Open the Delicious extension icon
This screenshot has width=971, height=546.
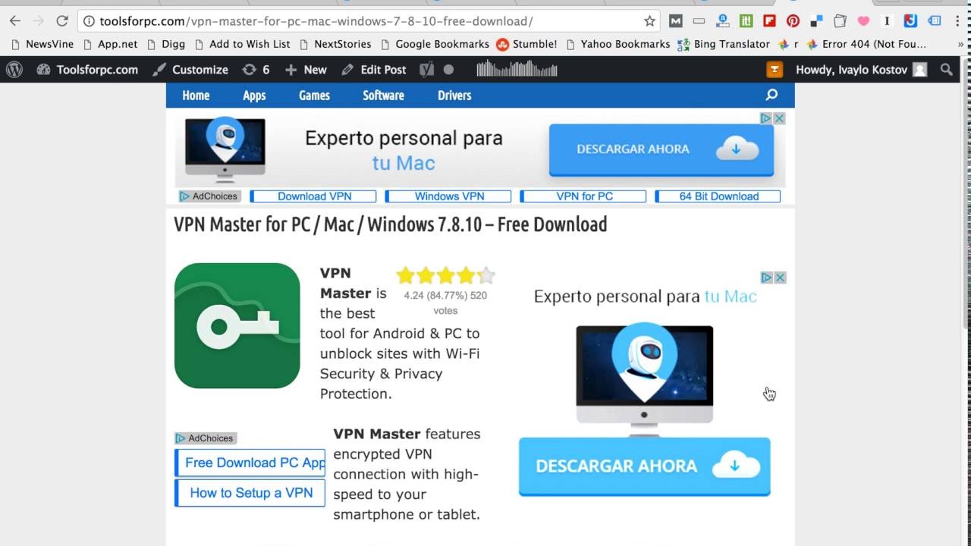tap(816, 21)
